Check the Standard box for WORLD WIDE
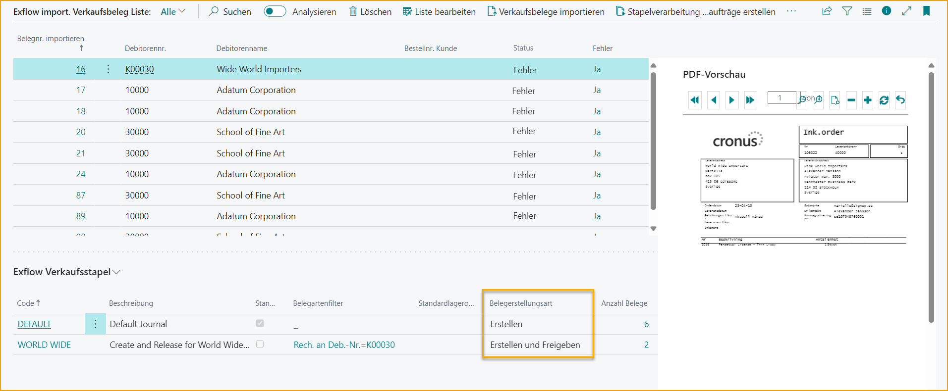 (260, 344)
